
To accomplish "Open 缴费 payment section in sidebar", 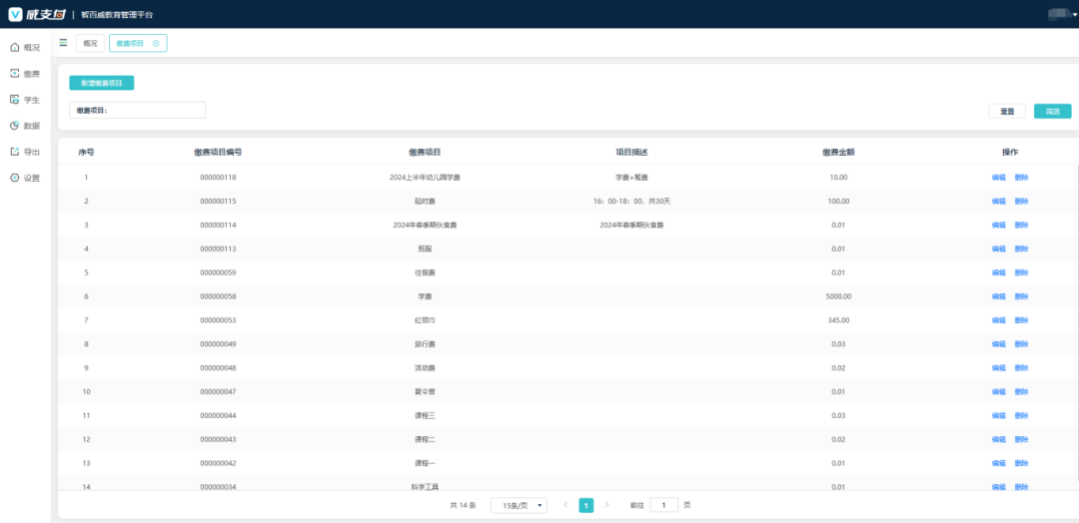I will tap(24, 74).
